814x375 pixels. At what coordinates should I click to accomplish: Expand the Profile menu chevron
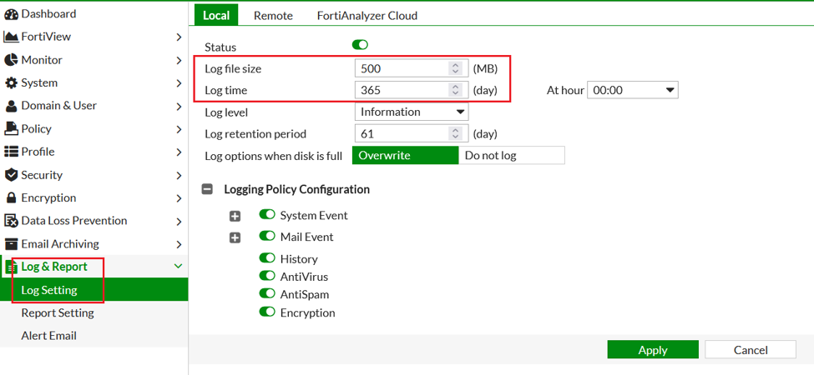(x=179, y=152)
